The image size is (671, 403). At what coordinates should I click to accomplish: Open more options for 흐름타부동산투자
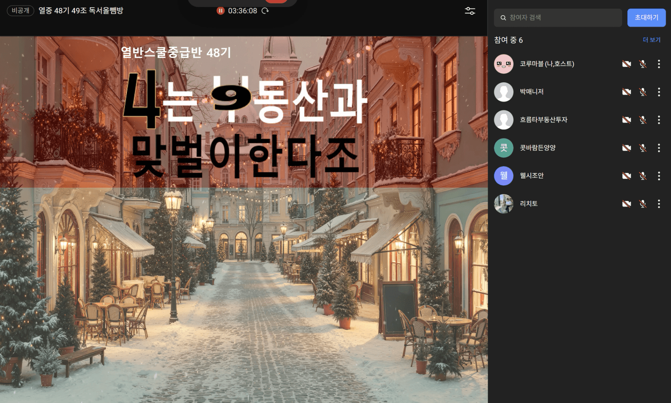pos(659,120)
